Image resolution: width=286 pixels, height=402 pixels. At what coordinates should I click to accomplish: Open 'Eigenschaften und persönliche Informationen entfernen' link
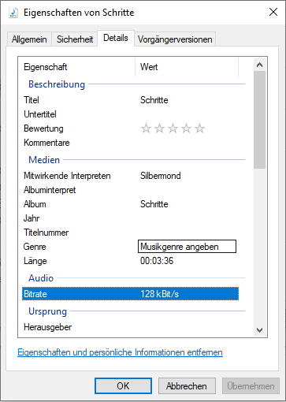coord(120,352)
